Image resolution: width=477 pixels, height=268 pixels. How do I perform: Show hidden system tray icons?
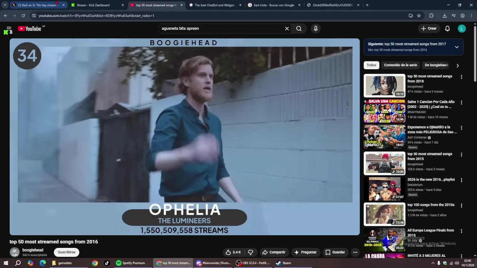click(433, 263)
